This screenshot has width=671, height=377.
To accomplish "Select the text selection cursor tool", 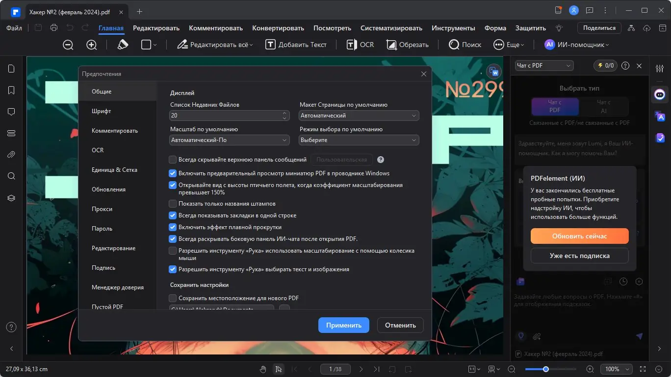I will (279, 369).
